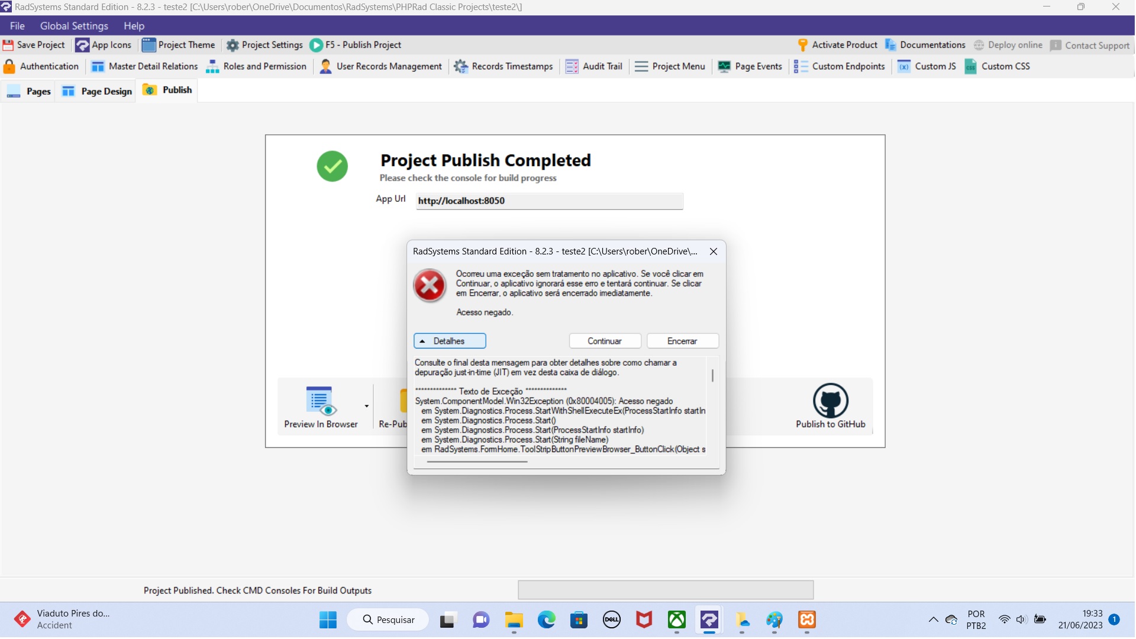Click Save Project toolbar icon
The image size is (1136, 639).
(x=8, y=45)
